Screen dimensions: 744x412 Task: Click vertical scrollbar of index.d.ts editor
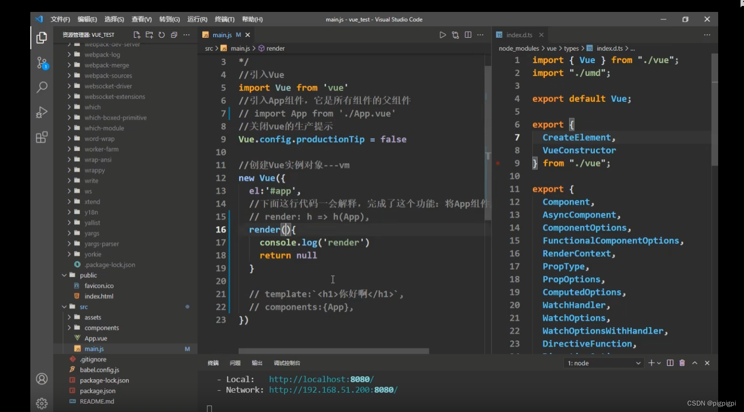(x=714, y=109)
